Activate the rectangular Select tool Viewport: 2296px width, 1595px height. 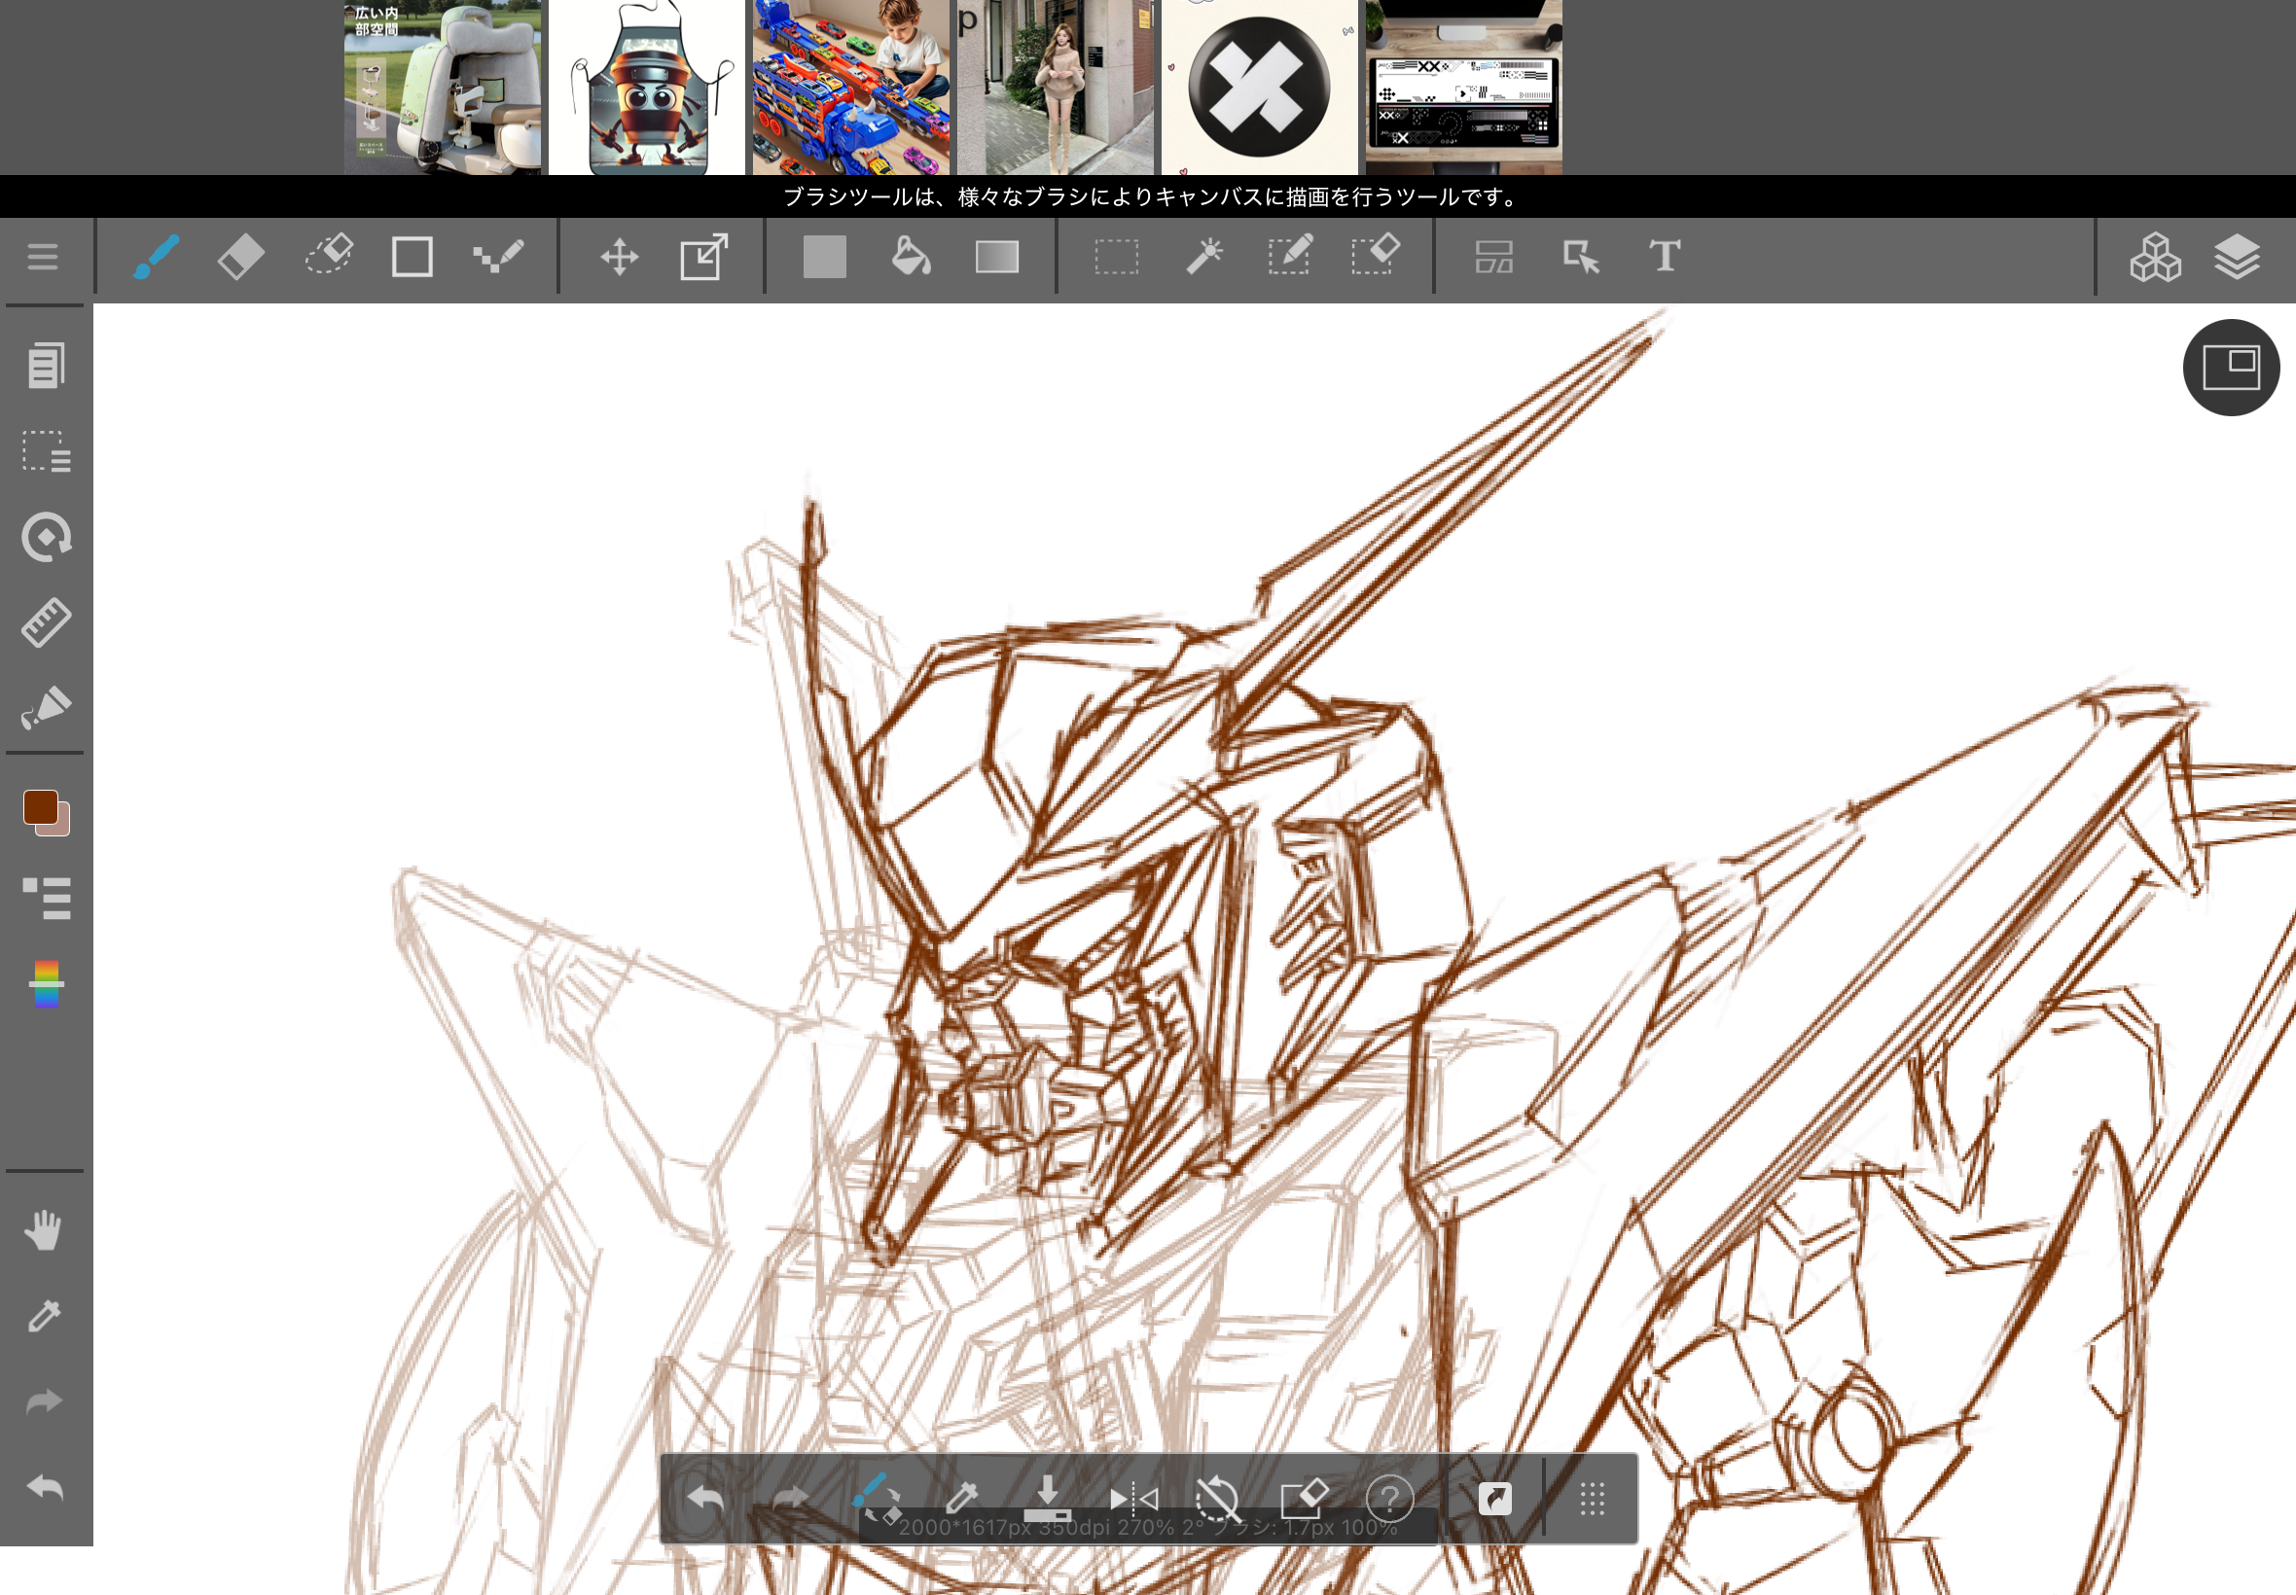click(1116, 257)
